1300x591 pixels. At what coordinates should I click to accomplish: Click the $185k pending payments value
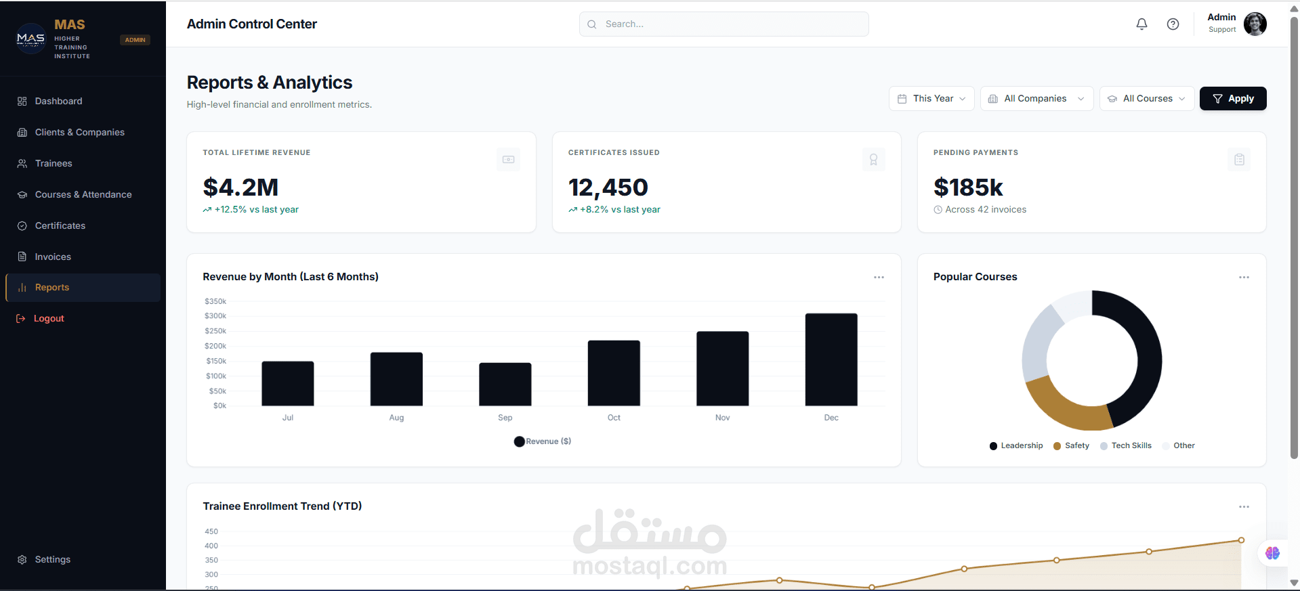coord(968,188)
